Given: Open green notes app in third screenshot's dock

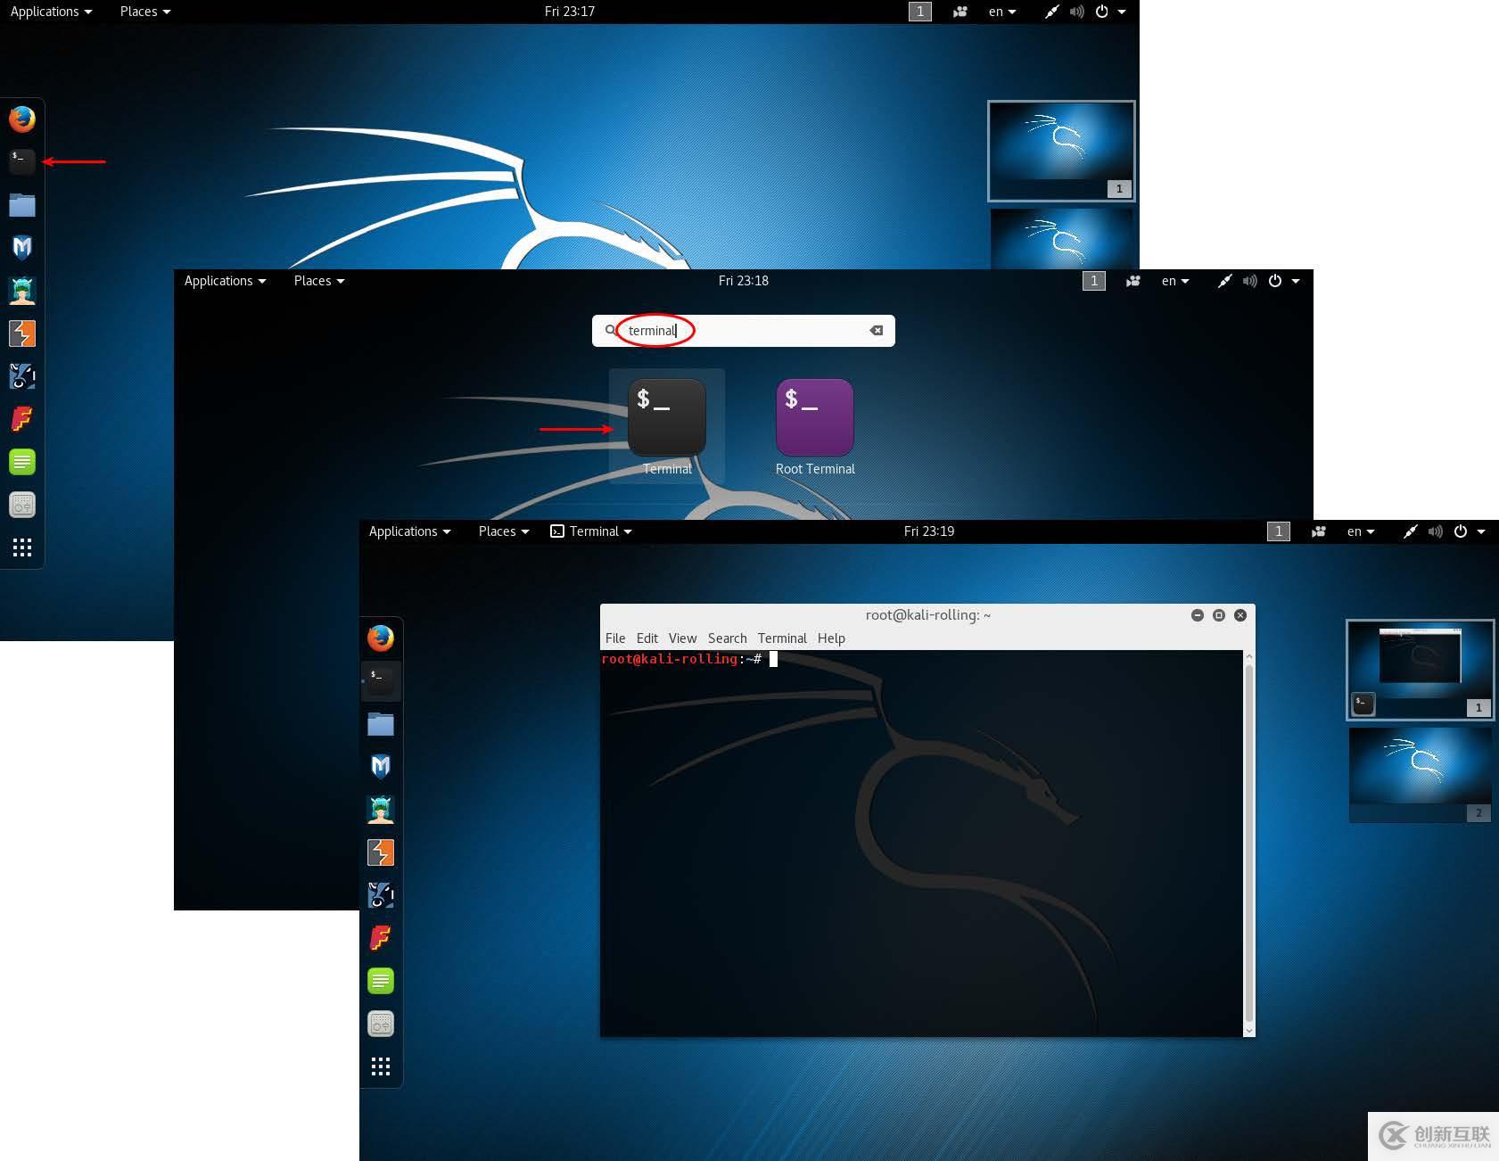Looking at the screenshot, I should coord(381,981).
